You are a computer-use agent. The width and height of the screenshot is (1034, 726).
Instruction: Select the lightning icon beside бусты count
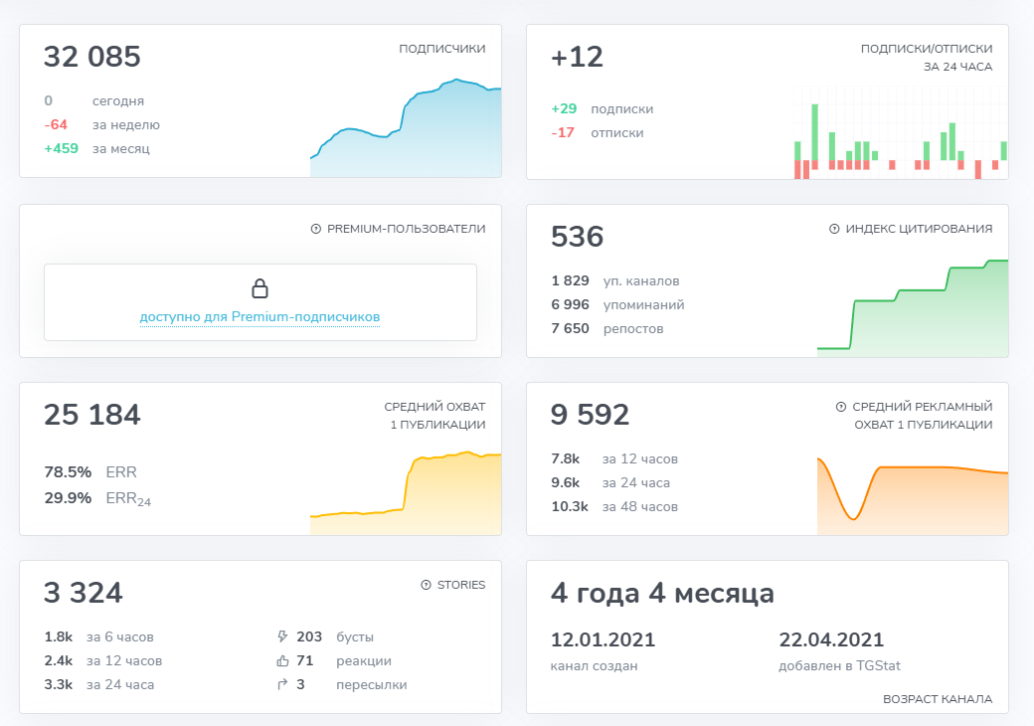pos(283,636)
